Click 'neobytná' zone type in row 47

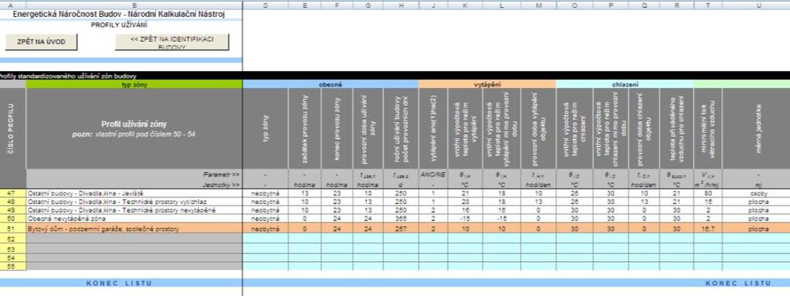tap(266, 193)
